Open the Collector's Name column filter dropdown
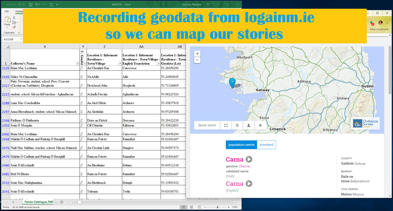Image resolution: width=393 pixels, height=211 pixels. pos(78,64)
